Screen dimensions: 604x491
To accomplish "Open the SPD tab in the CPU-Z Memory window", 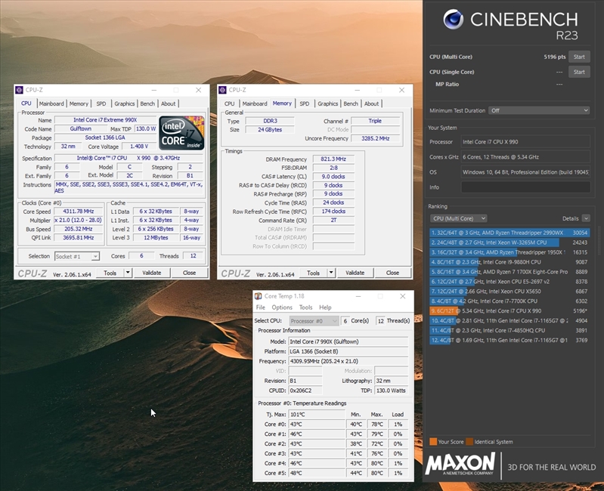I will (304, 103).
